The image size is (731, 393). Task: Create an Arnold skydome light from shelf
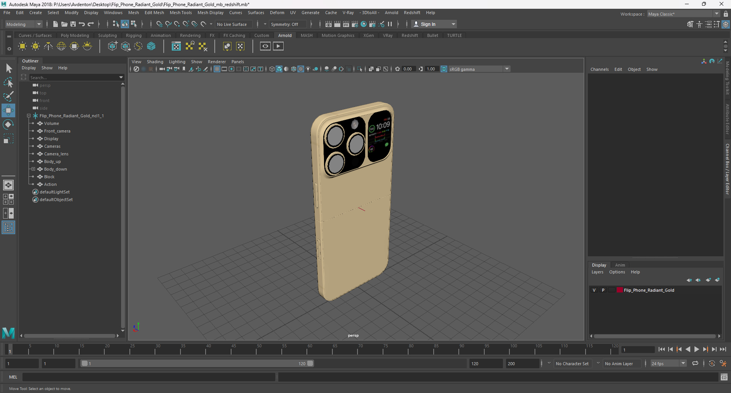61,46
